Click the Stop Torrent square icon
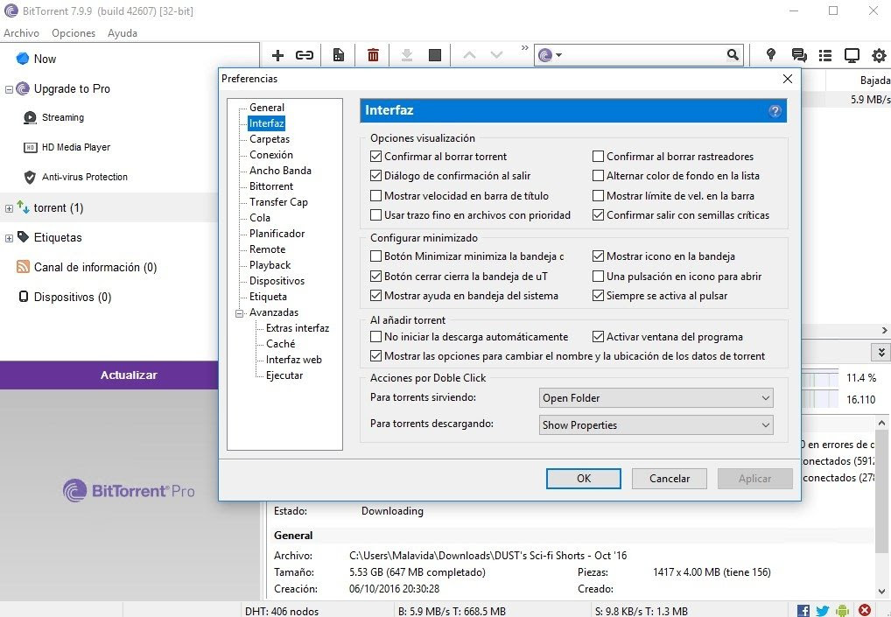 tap(435, 55)
